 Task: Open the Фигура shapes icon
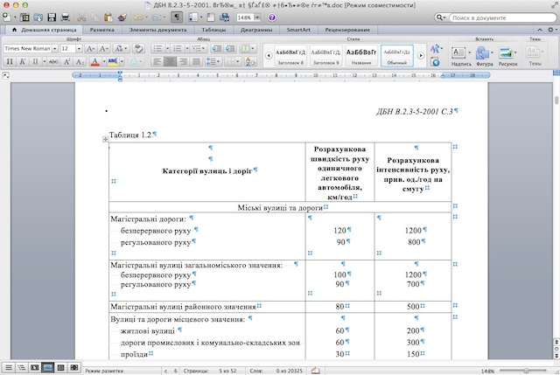(x=485, y=54)
